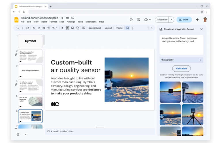
Task: Collapse the filmstrip panel with chevron
Action: coord(26,135)
